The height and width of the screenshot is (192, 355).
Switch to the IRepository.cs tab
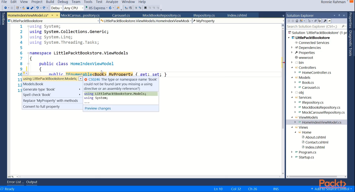pyautogui.click(x=204, y=15)
